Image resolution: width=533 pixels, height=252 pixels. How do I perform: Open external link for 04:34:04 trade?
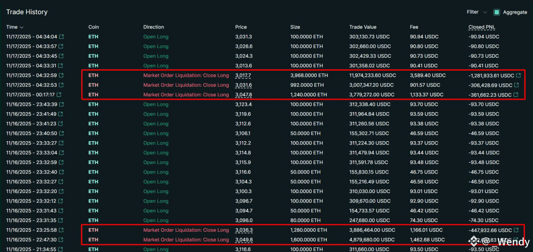[x=61, y=37]
